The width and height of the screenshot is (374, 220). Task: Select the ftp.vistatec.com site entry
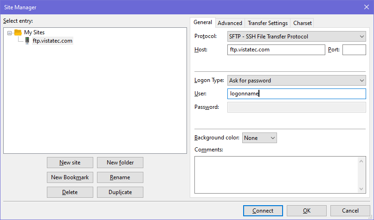coord(52,41)
